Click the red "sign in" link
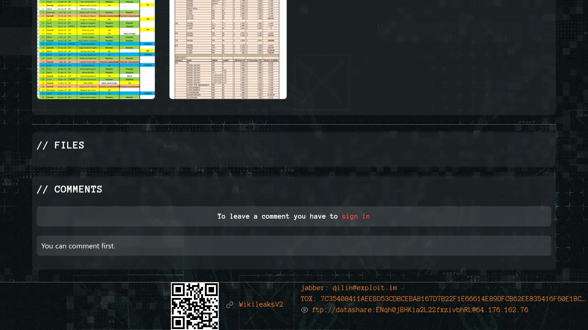 [356, 216]
